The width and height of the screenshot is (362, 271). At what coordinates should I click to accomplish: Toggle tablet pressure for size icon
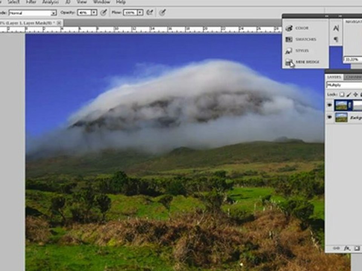tap(163, 12)
